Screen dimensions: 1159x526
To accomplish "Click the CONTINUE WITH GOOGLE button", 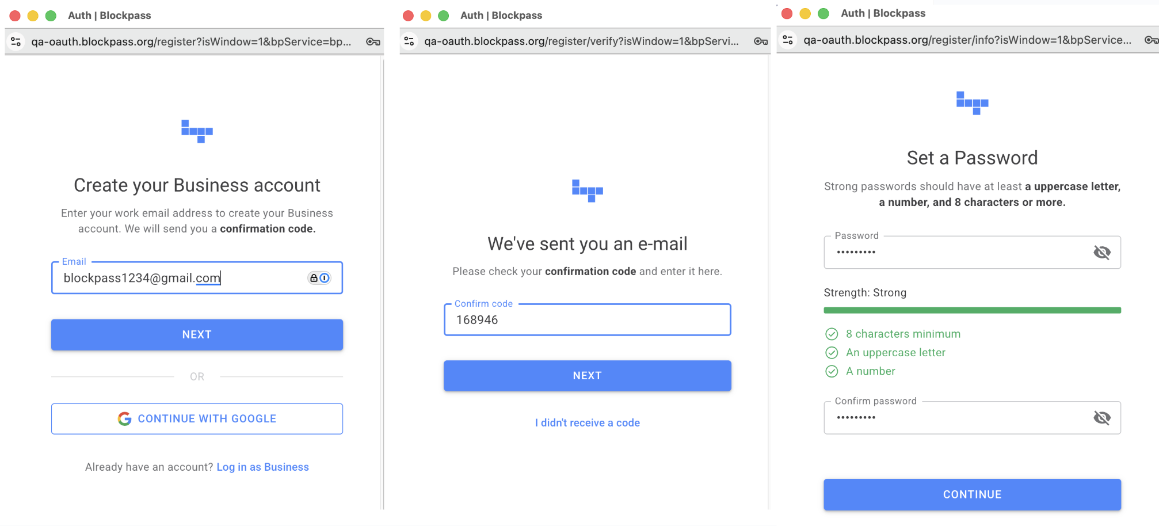I will click(x=197, y=419).
